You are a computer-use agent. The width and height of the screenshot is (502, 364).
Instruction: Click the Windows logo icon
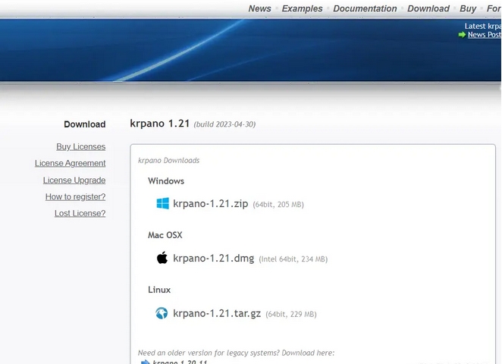[162, 203]
